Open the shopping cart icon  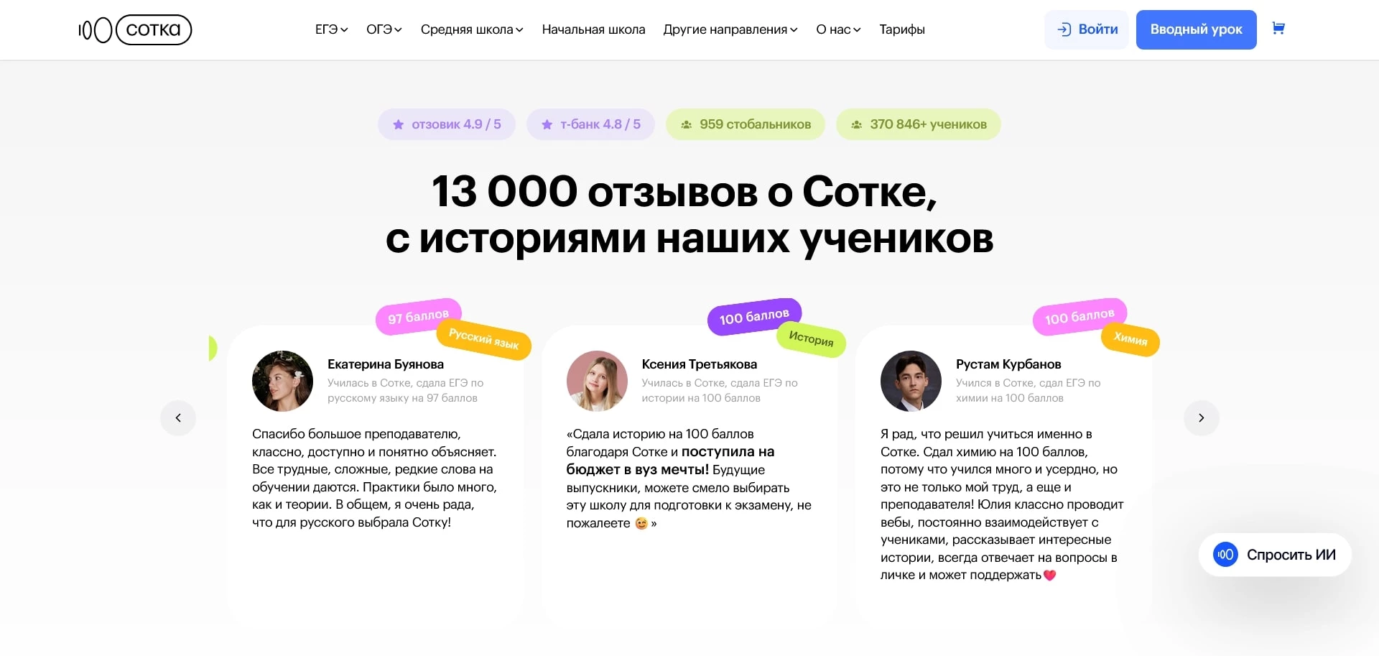1279,29
